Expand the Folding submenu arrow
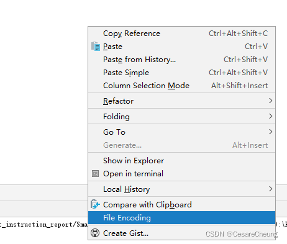This screenshot has height=244, width=287. 270,116
